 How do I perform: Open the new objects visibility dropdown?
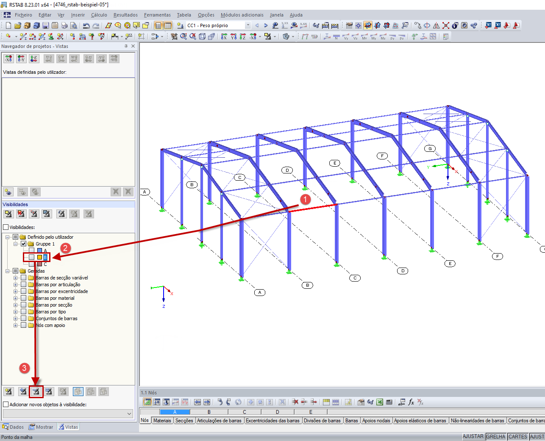(x=68, y=413)
